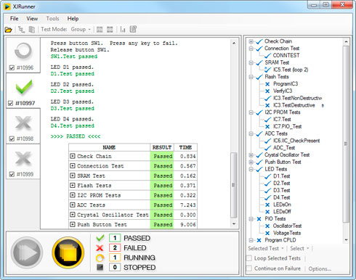
Task: Click the Options... link
Action: 320,268
